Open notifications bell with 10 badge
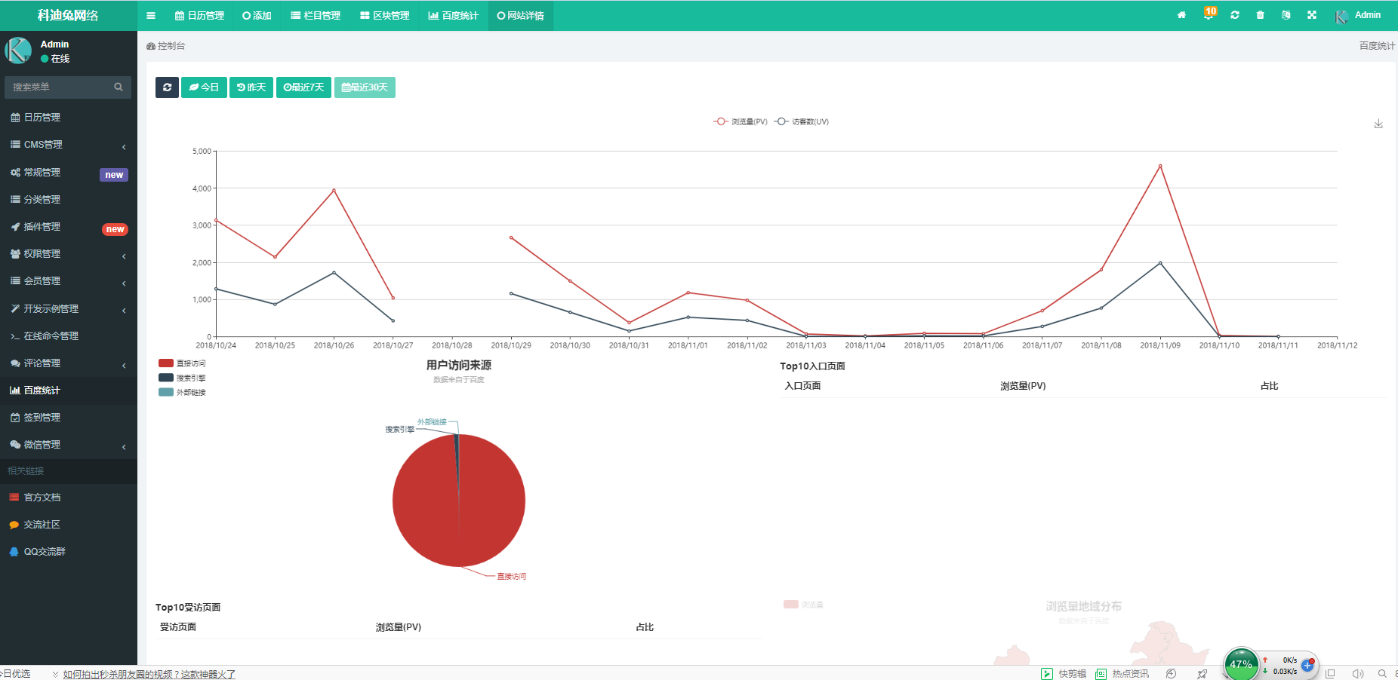Screen dimensions: 1398x680 (1209, 15)
